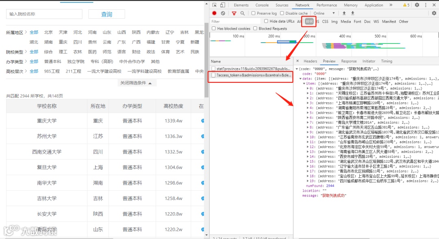Open network settings gear on right
This screenshot has height=239, width=439.
(x=434, y=13)
